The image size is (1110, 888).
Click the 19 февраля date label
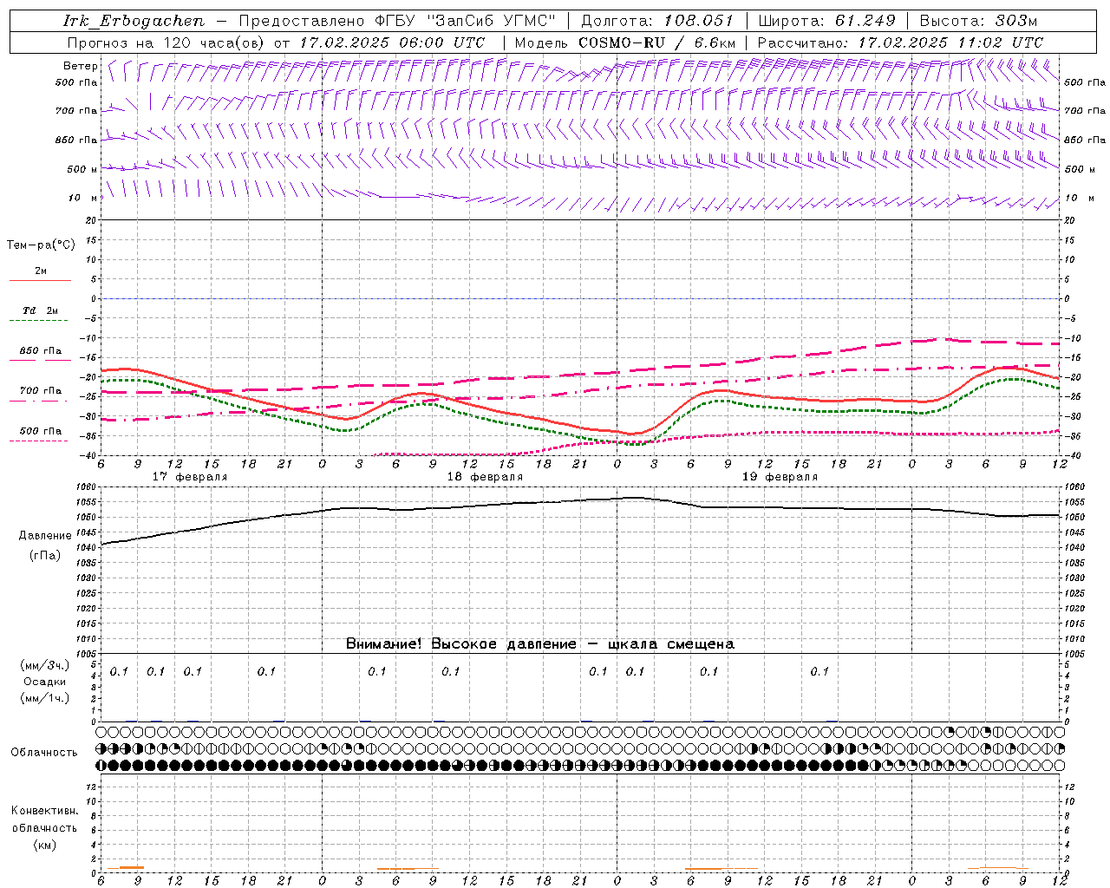coord(780,477)
